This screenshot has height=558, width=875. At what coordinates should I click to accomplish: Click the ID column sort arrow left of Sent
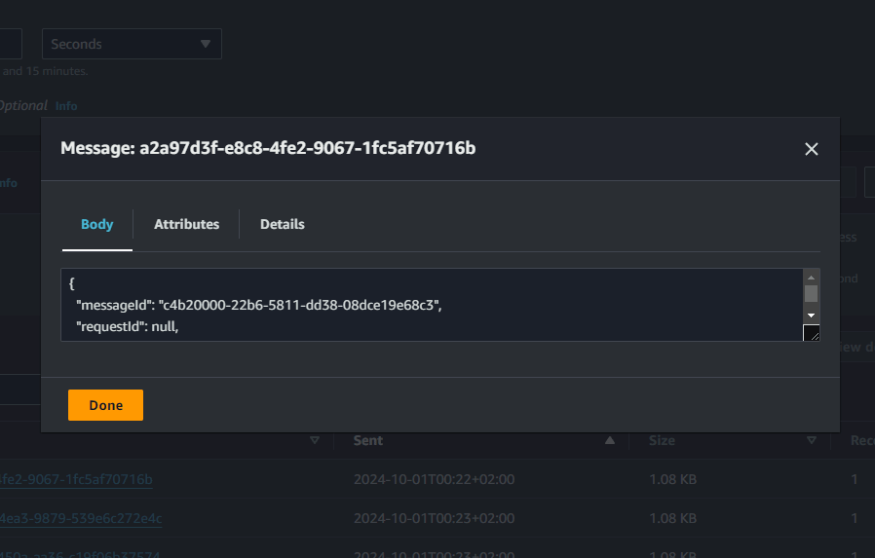tap(314, 441)
